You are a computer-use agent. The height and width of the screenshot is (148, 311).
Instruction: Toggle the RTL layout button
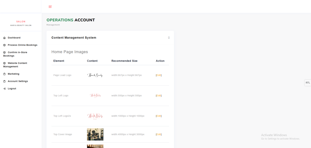point(308,83)
